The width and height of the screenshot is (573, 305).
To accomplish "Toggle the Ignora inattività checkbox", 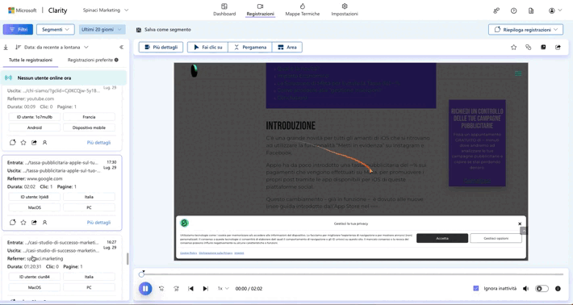I will coord(476,289).
